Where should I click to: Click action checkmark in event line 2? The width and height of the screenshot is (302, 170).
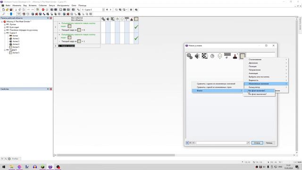pyautogui.click(x=136, y=38)
